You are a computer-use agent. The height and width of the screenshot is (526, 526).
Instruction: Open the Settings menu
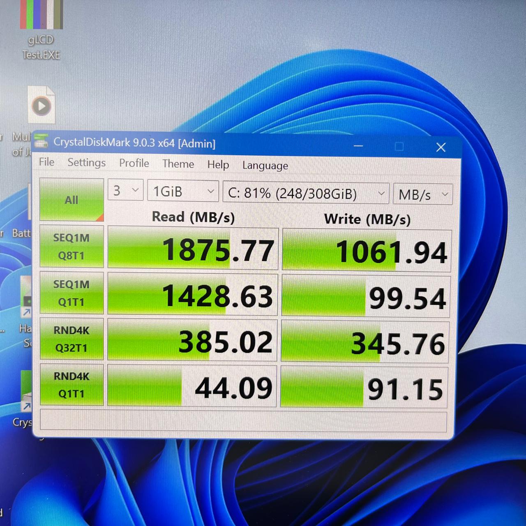pos(86,163)
